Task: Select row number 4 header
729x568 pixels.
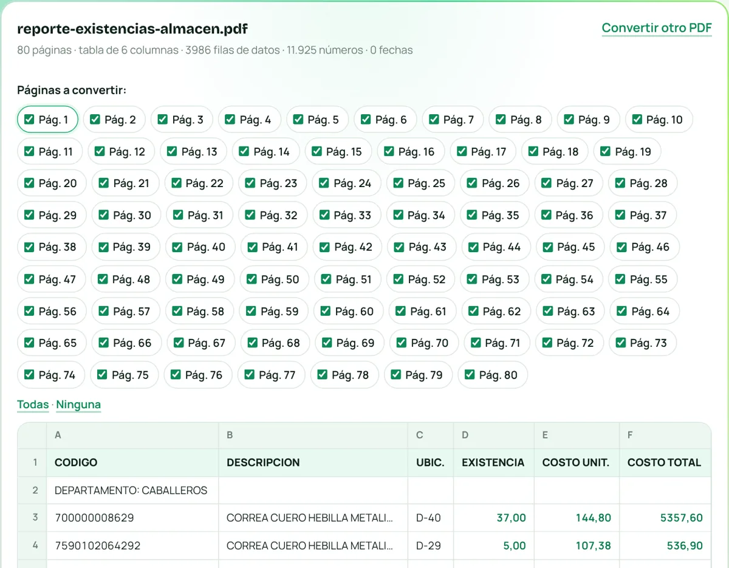Action: coord(32,546)
